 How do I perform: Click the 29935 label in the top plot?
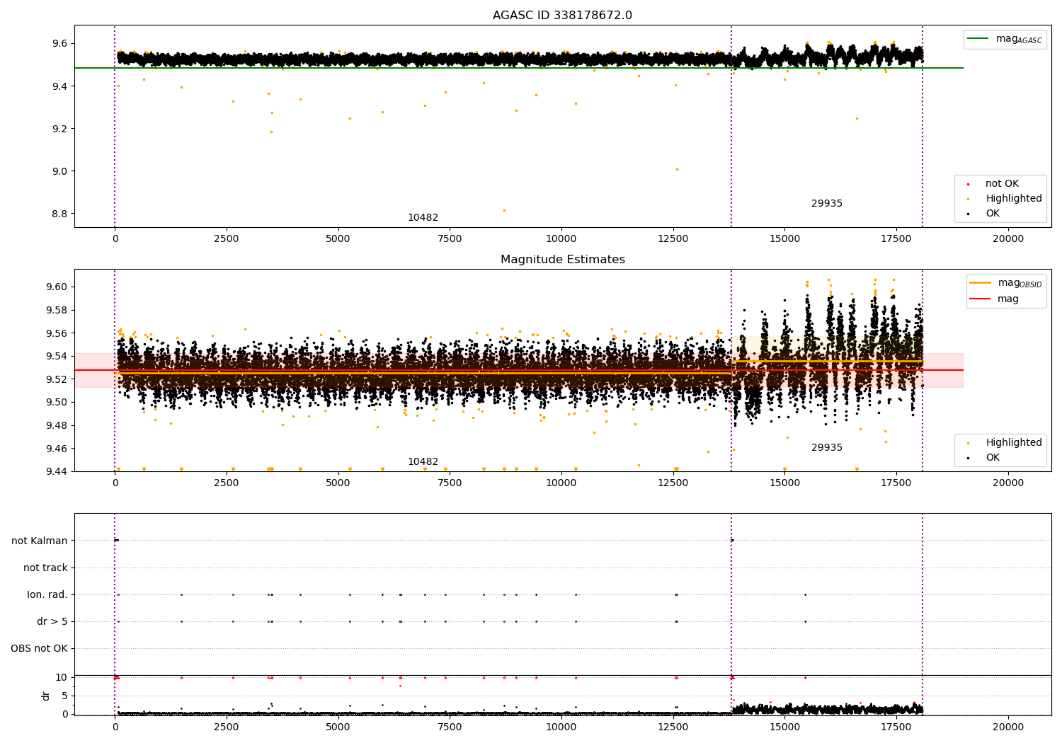[x=826, y=204]
